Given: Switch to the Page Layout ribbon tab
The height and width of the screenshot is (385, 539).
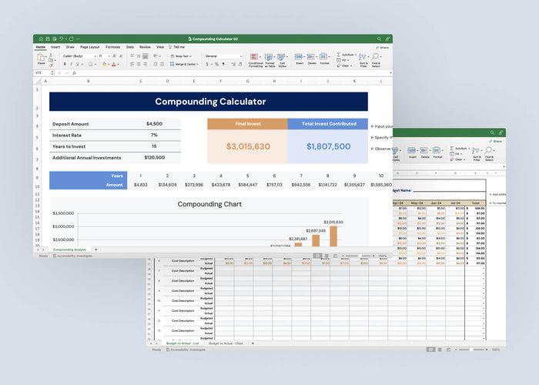Looking at the screenshot, I should 89,47.
